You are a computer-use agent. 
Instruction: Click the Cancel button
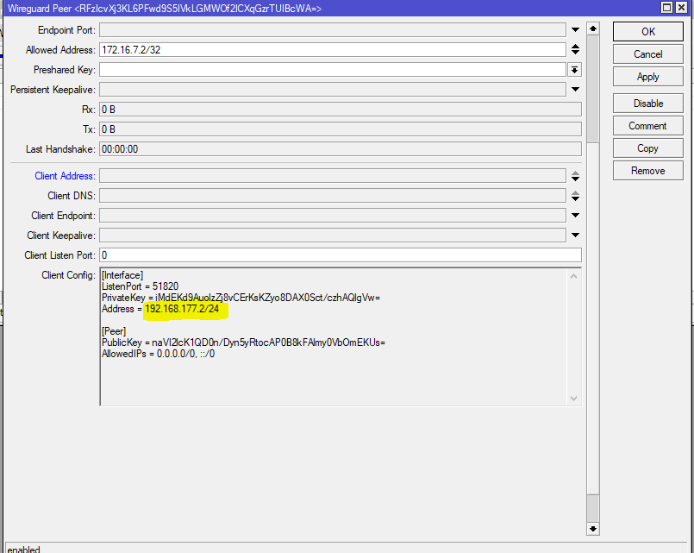[648, 54]
